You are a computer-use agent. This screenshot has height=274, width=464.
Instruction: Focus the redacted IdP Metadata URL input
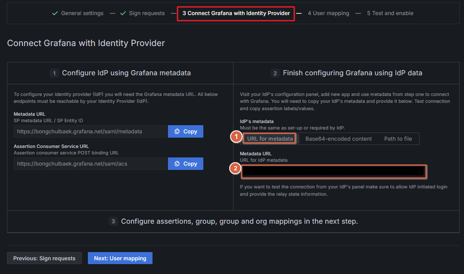point(333,171)
